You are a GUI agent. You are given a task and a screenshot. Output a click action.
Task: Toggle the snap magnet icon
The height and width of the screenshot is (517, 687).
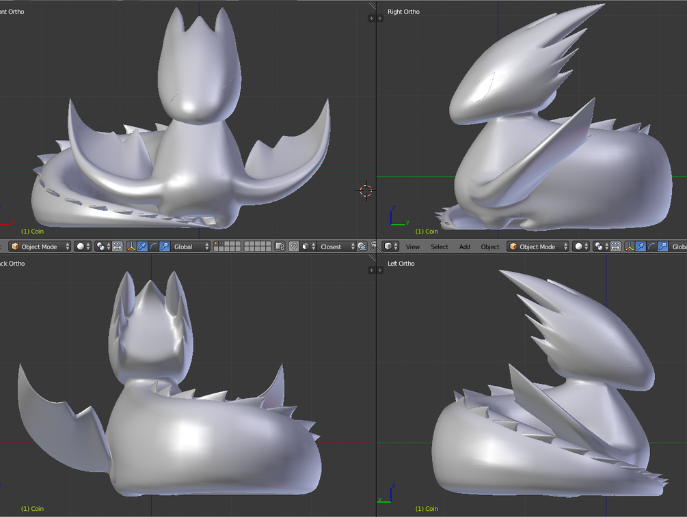point(293,247)
